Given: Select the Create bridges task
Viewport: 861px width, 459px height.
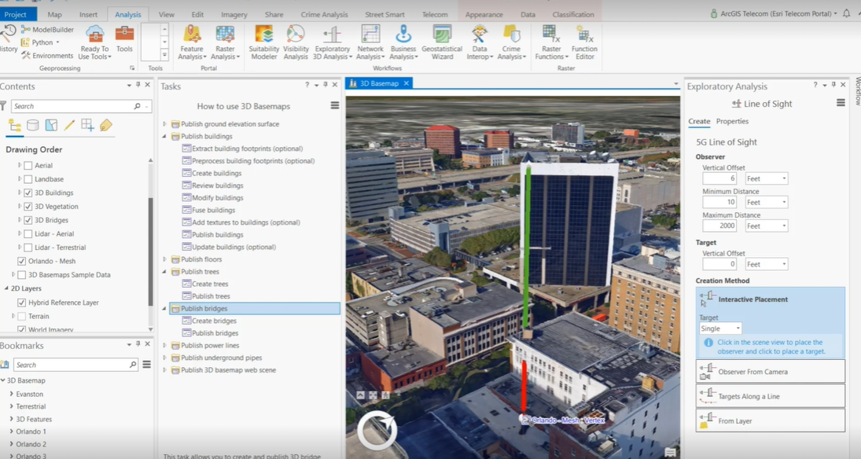Looking at the screenshot, I should pos(214,321).
